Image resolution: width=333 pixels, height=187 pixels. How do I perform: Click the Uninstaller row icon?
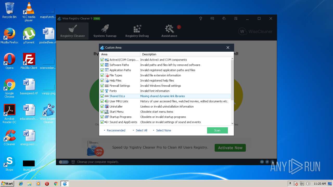click(107, 106)
